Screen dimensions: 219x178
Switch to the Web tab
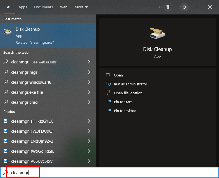(x=64, y=7)
